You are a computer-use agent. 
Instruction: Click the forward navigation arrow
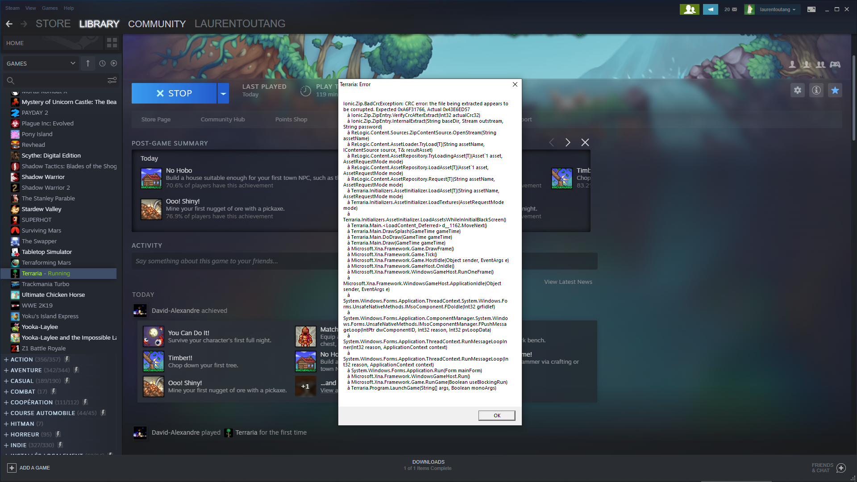[24, 24]
